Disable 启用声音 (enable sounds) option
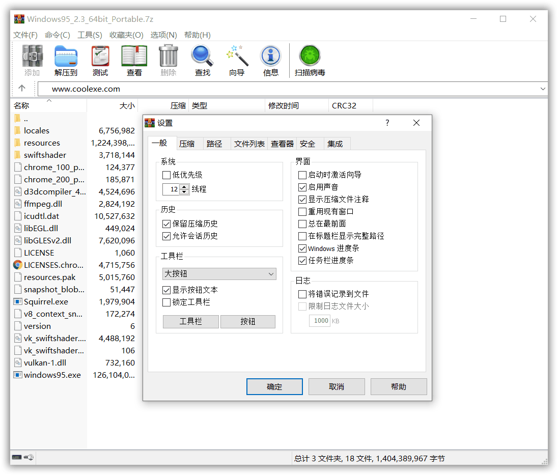Screen dimensions: 558x475 click(302, 187)
